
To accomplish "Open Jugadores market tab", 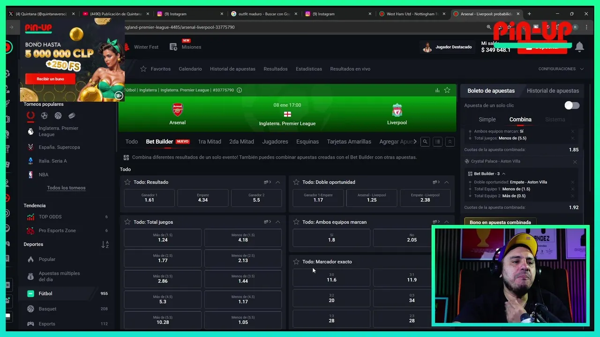I will (x=275, y=141).
